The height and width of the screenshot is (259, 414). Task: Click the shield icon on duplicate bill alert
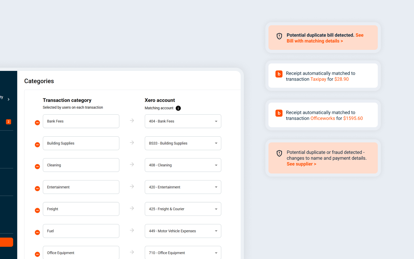click(279, 36)
